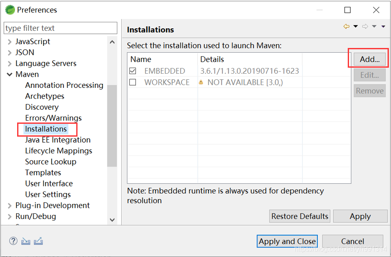
Task: Open the back history dropdown arrow
Action: pos(355,27)
